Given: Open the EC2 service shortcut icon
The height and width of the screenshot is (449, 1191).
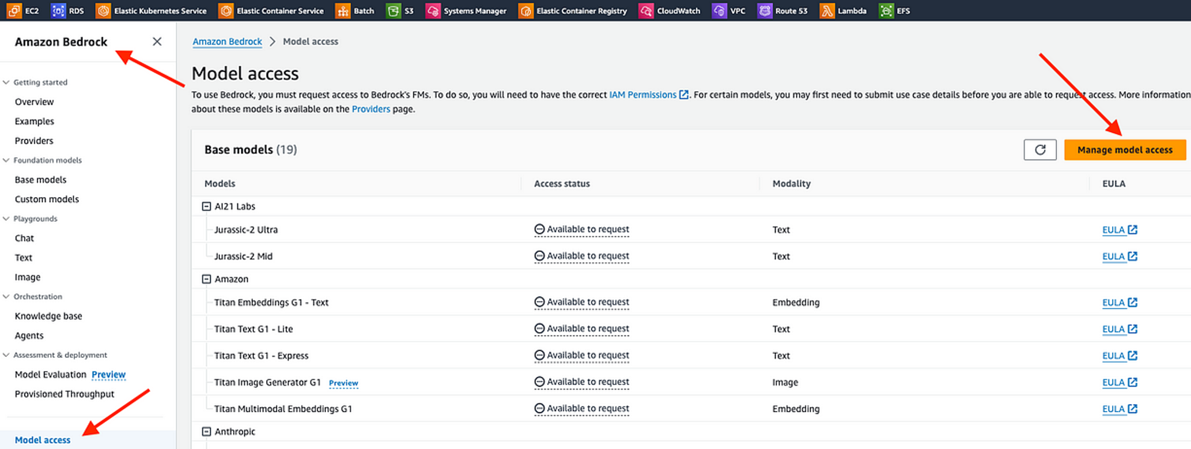Looking at the screenshot, I should point(14,10).
